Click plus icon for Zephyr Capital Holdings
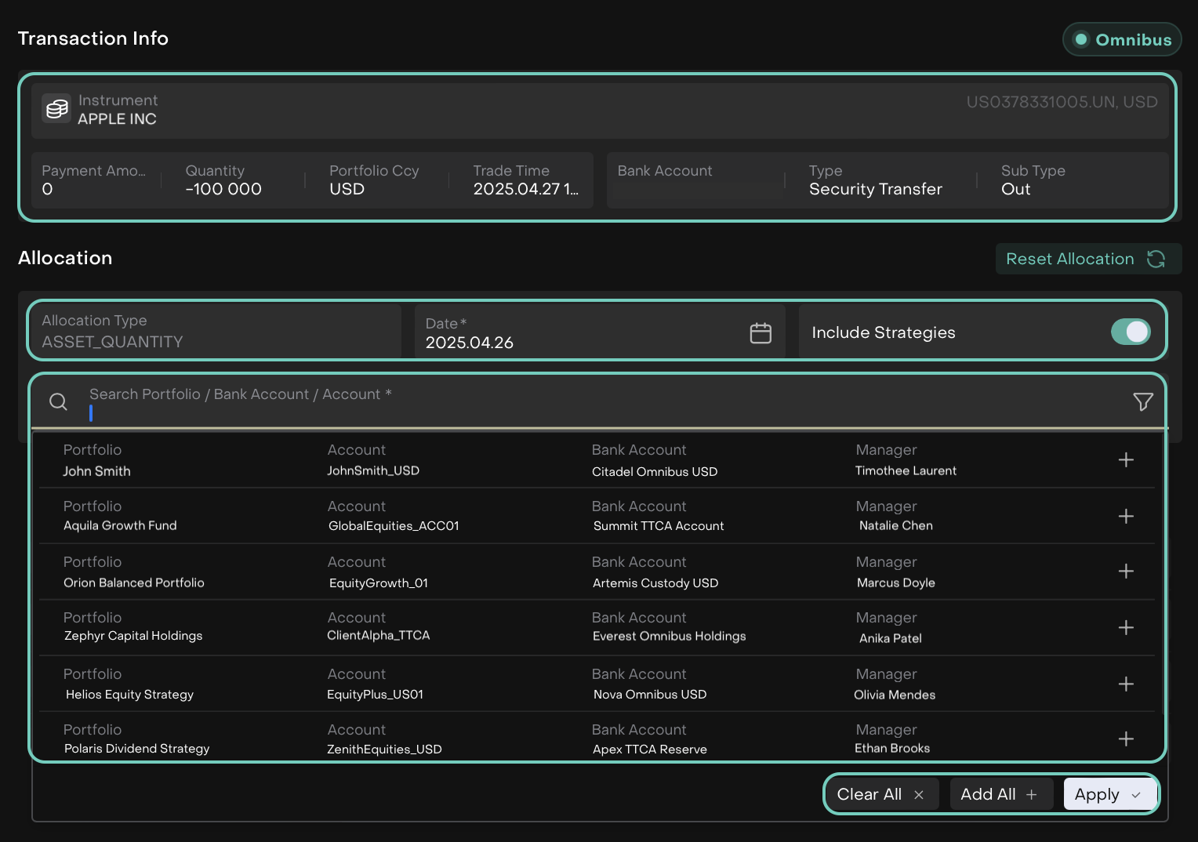This screenshot has width=1198, height=842. pyautogui.click(x=1126, y=628)
